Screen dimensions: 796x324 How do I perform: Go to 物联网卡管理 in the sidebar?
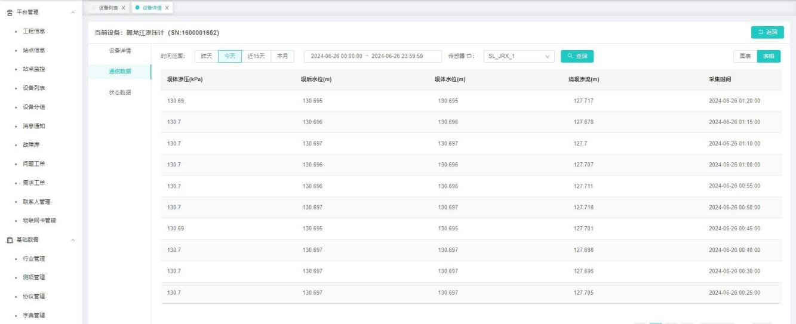coord(39,221)
